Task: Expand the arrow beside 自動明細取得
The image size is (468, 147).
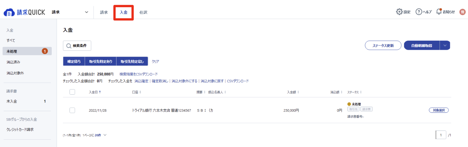Action: click(x=445, y=46)
